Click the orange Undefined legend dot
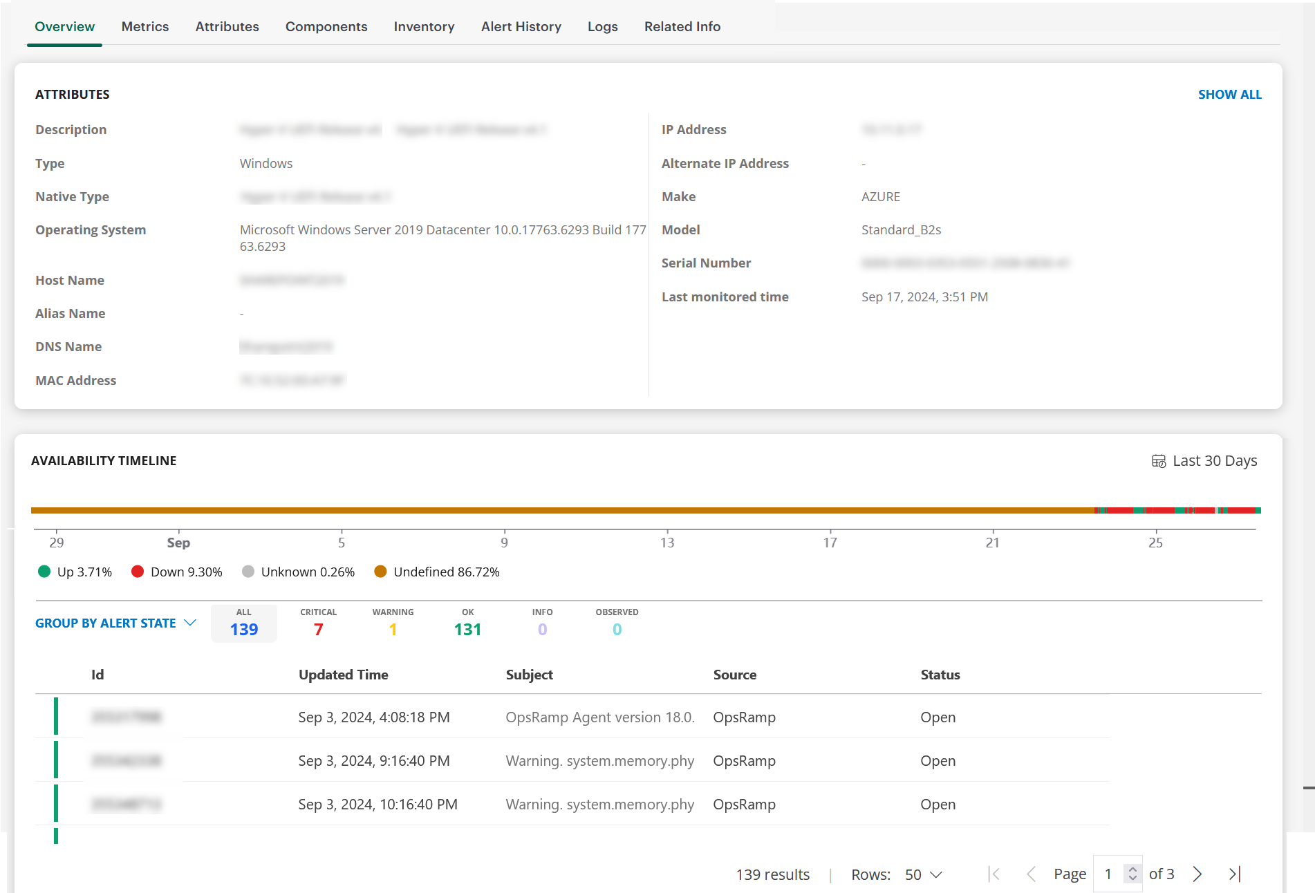Image resolution: width=1315 pixels, height=893 pixels. [x=380, y=572]
